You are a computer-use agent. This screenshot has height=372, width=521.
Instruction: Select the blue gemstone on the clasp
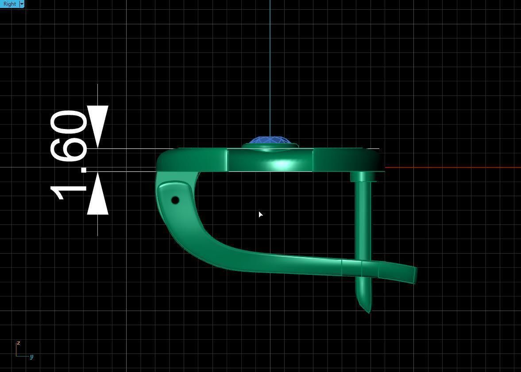click(270, 140)
